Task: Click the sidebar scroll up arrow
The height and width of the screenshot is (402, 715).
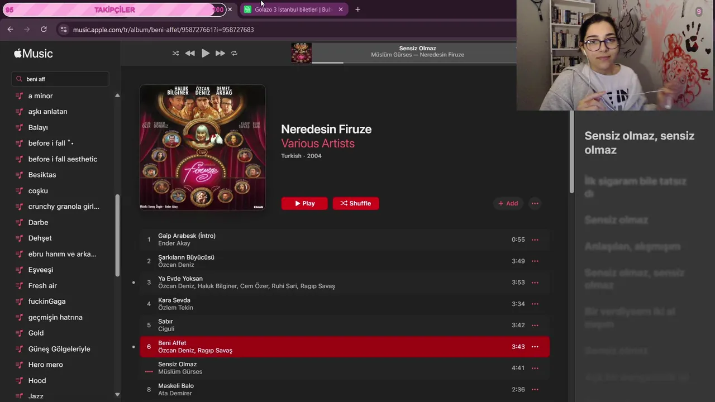Action: (117, 95)
